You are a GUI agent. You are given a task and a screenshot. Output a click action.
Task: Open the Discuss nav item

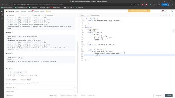coord(42,11)
